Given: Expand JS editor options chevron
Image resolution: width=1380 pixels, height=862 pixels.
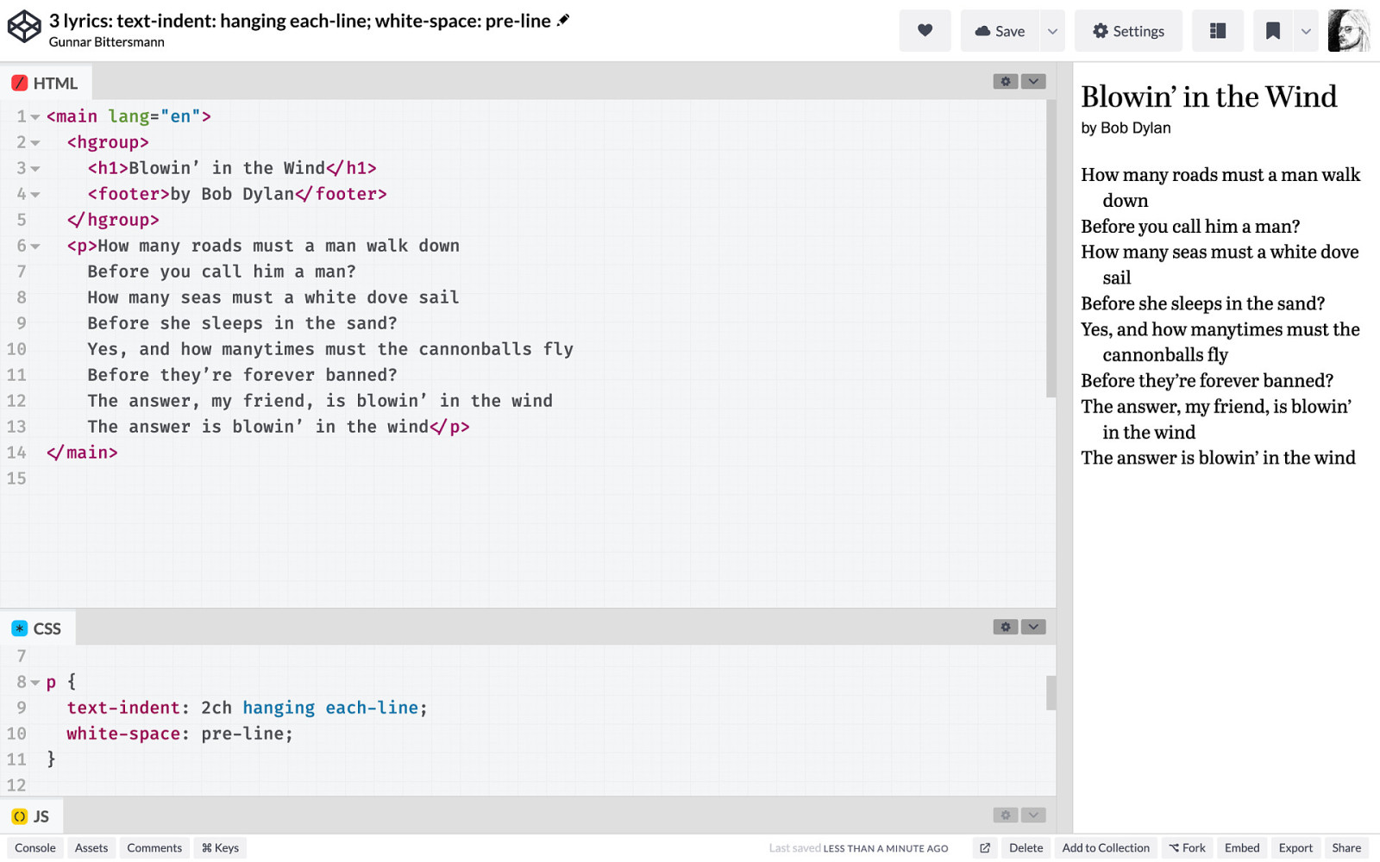Looking at the screenshot, I should click(1033, 815).
